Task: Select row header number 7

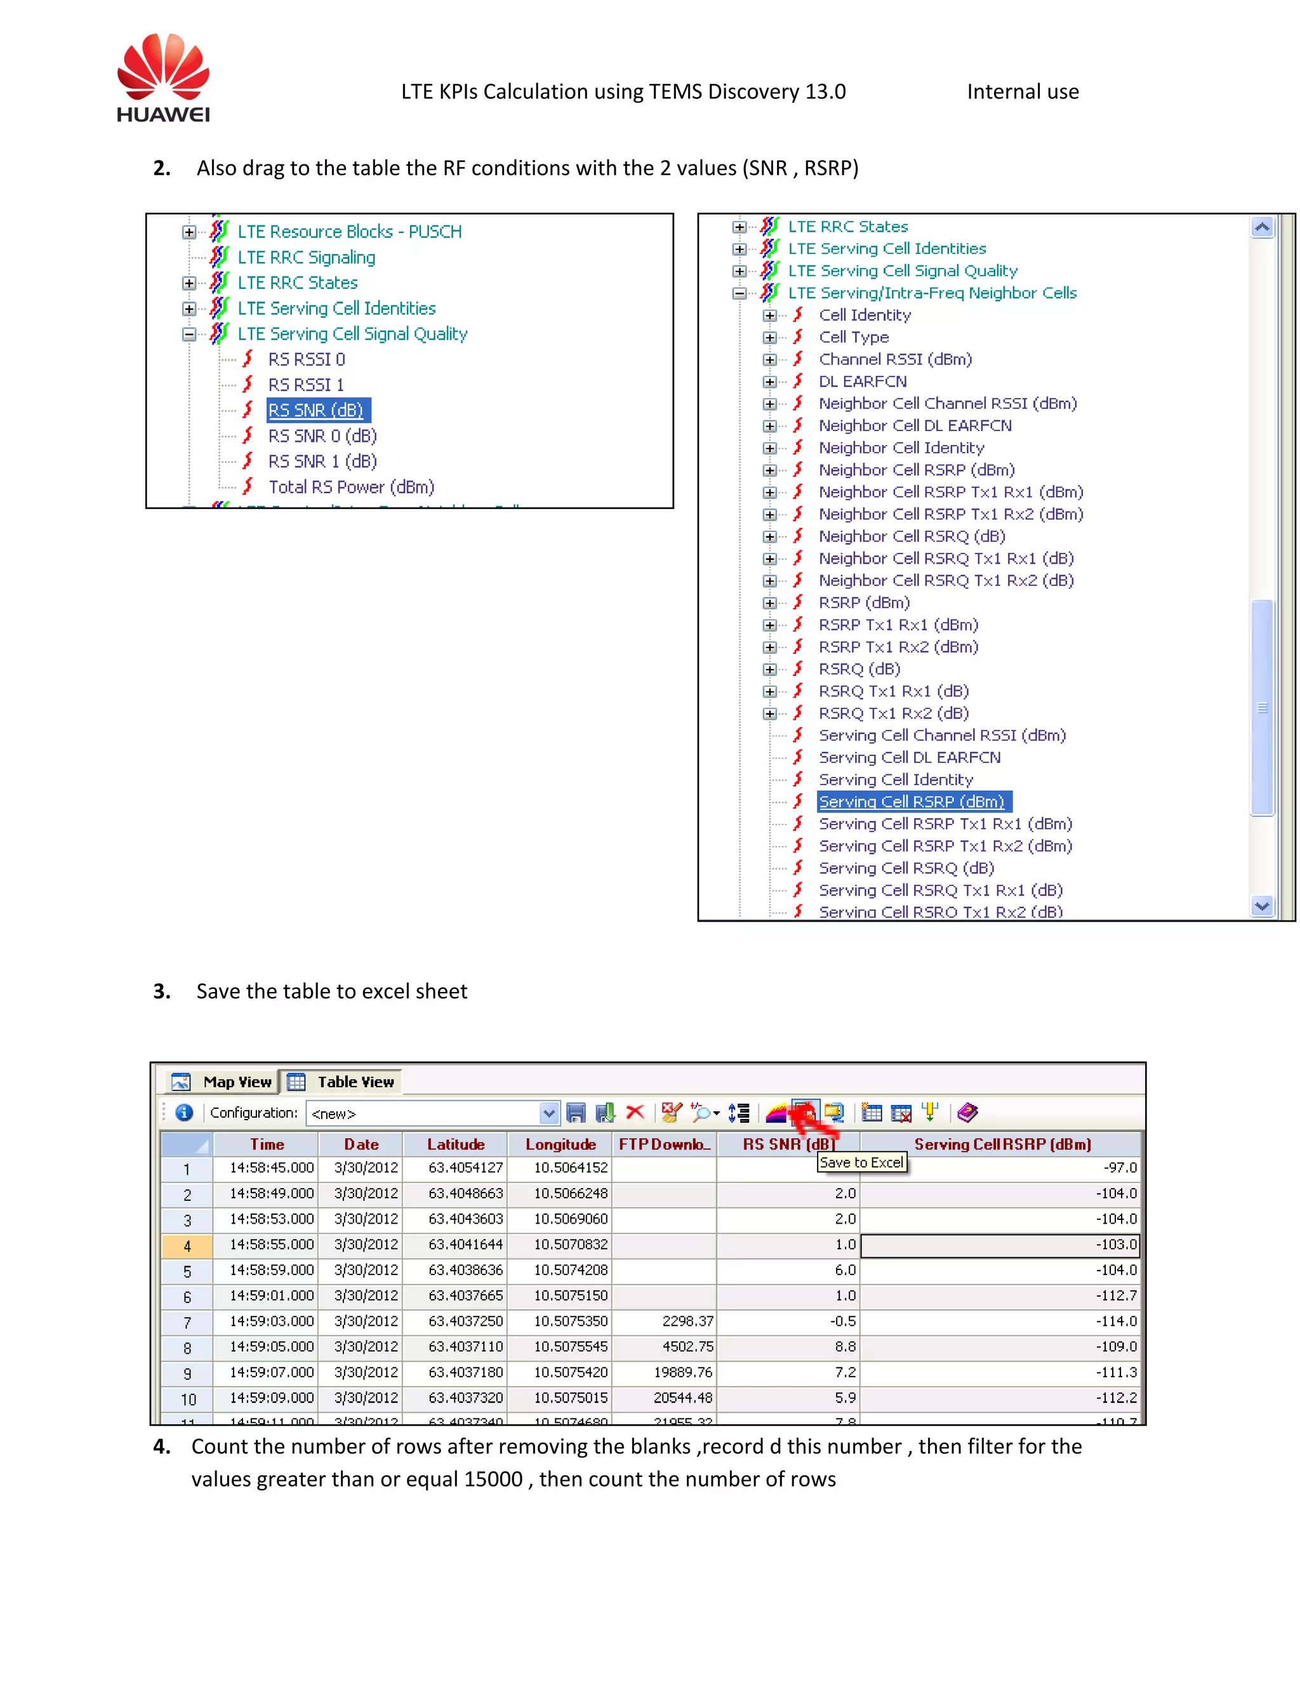Action: pos(187,1322)
